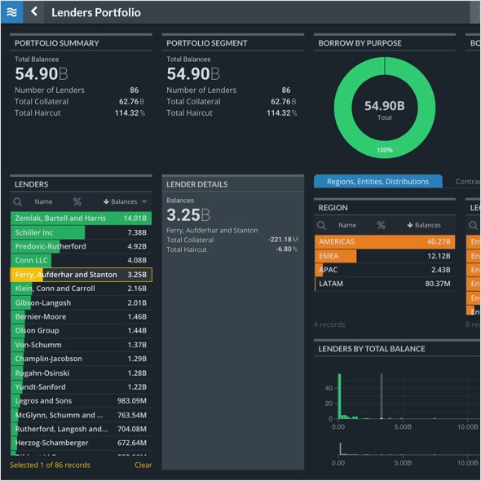Open the wave logo menu icon
Image resolution: width=481 pixels, height=481 pixels.
(x=11, y=12)
